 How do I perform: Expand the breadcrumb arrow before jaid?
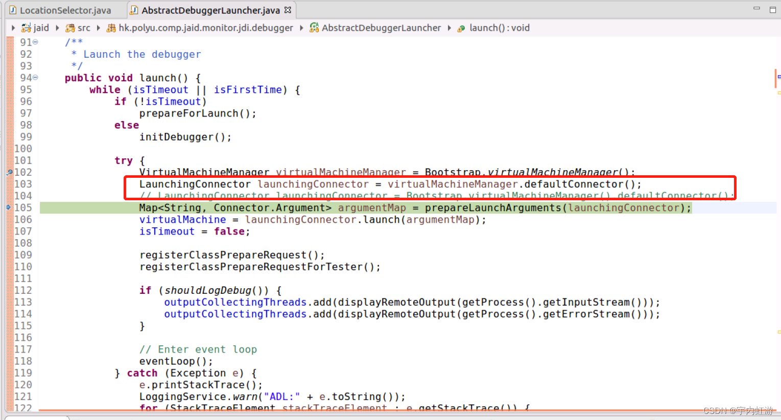pyautogui.click(x=13, y=28)
